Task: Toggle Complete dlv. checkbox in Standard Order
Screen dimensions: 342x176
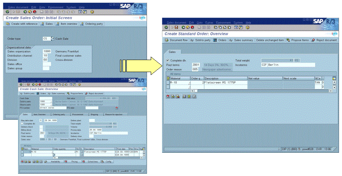Action: click(x=168, y=60)
